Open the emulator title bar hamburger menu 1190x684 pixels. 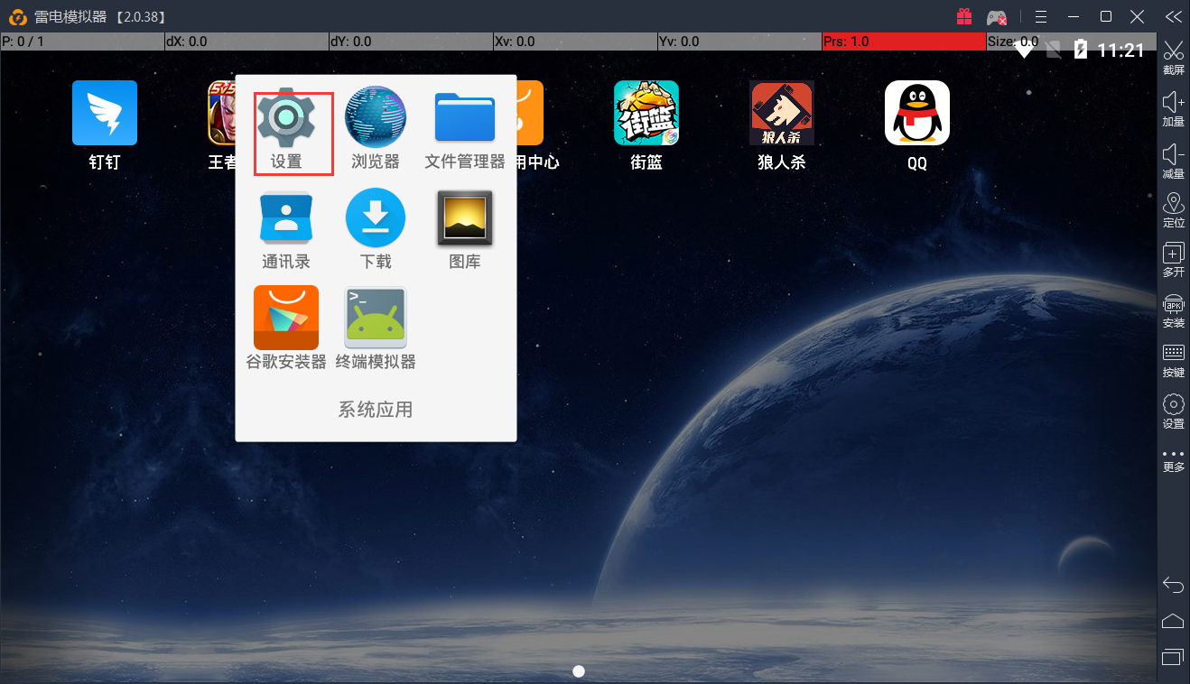click(1041, 17)
